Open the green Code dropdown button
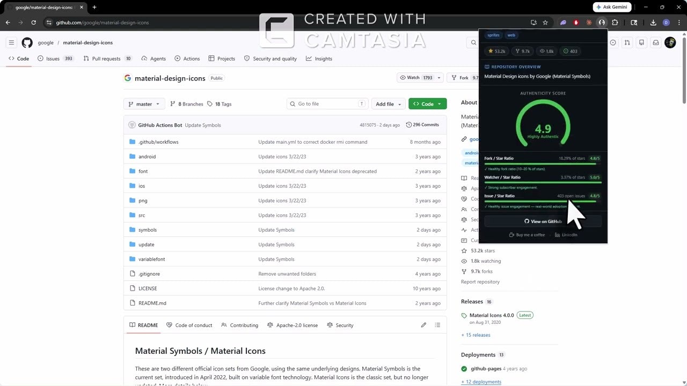This screenshot has height=386, width=687. (x=427, y=104)
